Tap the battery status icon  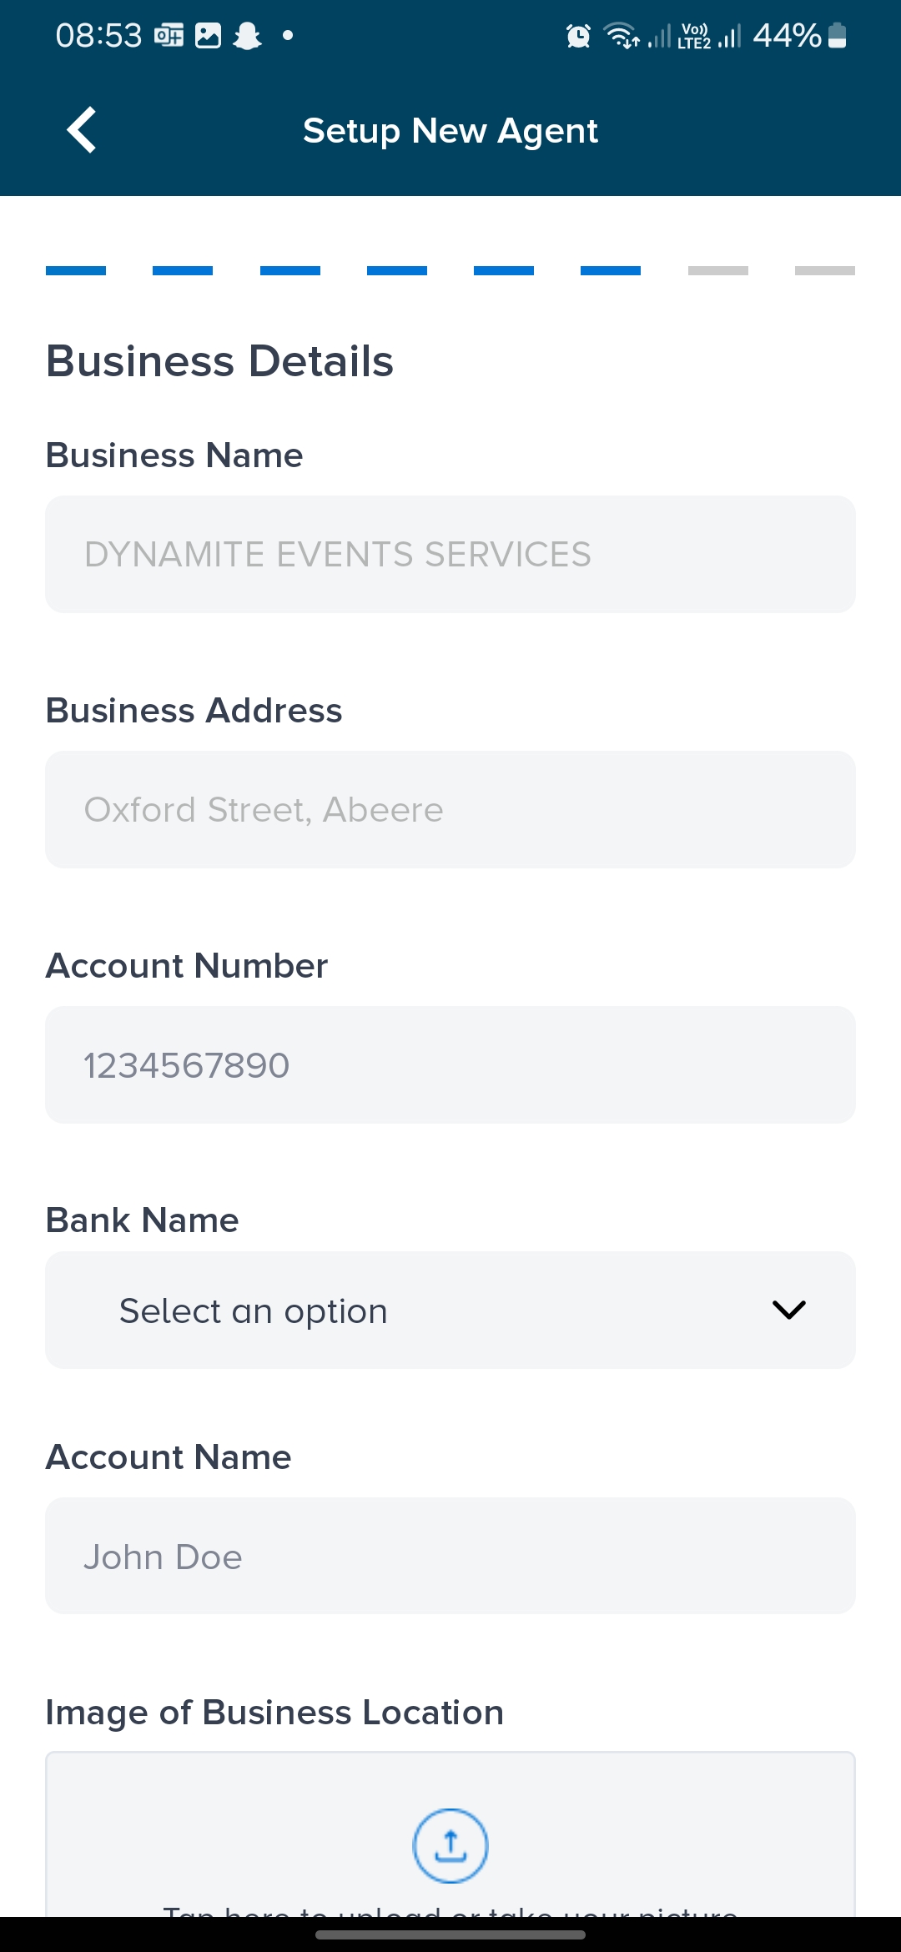click(x=838, y=36)
